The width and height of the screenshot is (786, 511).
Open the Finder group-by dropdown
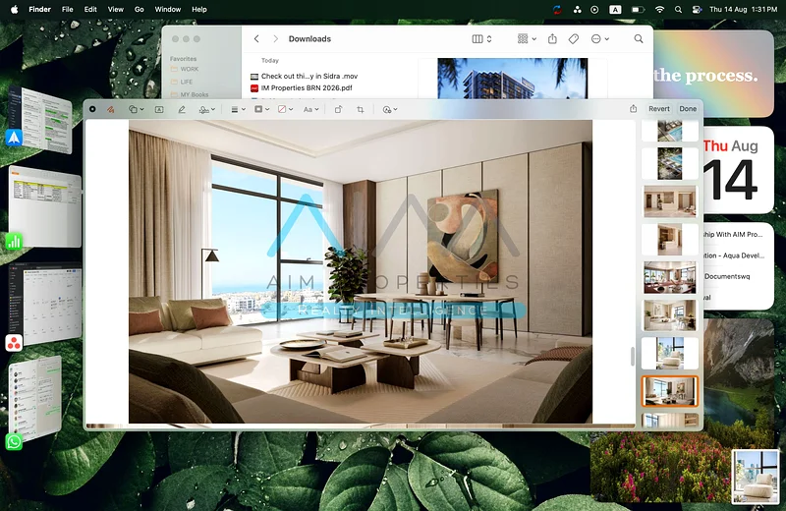[x=527, y=39]
